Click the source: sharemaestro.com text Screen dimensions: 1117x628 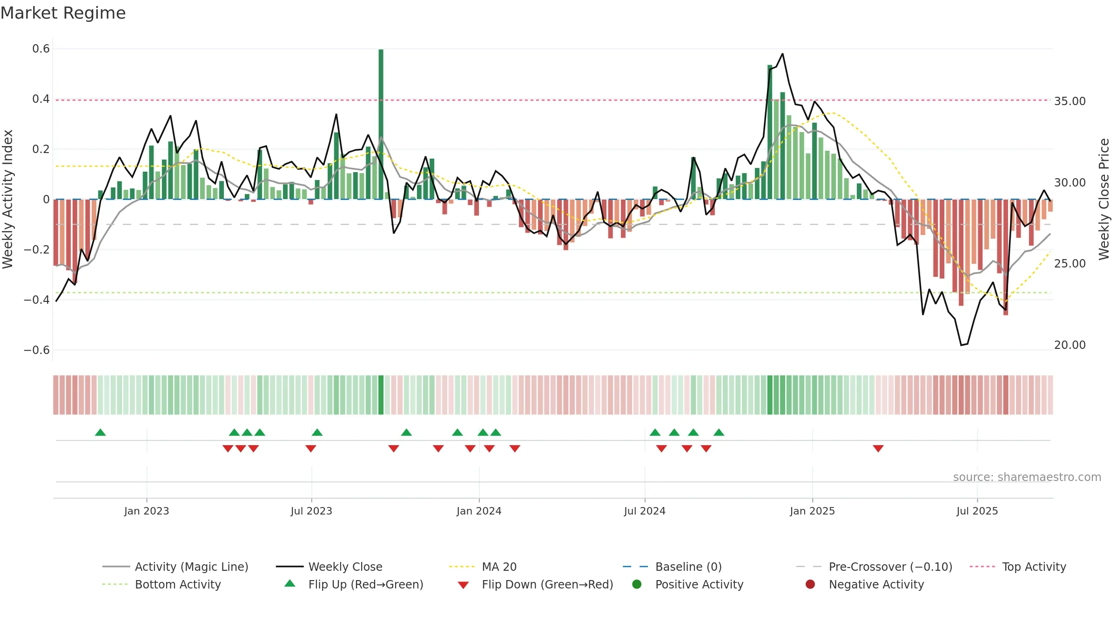tap(1027, 477)
